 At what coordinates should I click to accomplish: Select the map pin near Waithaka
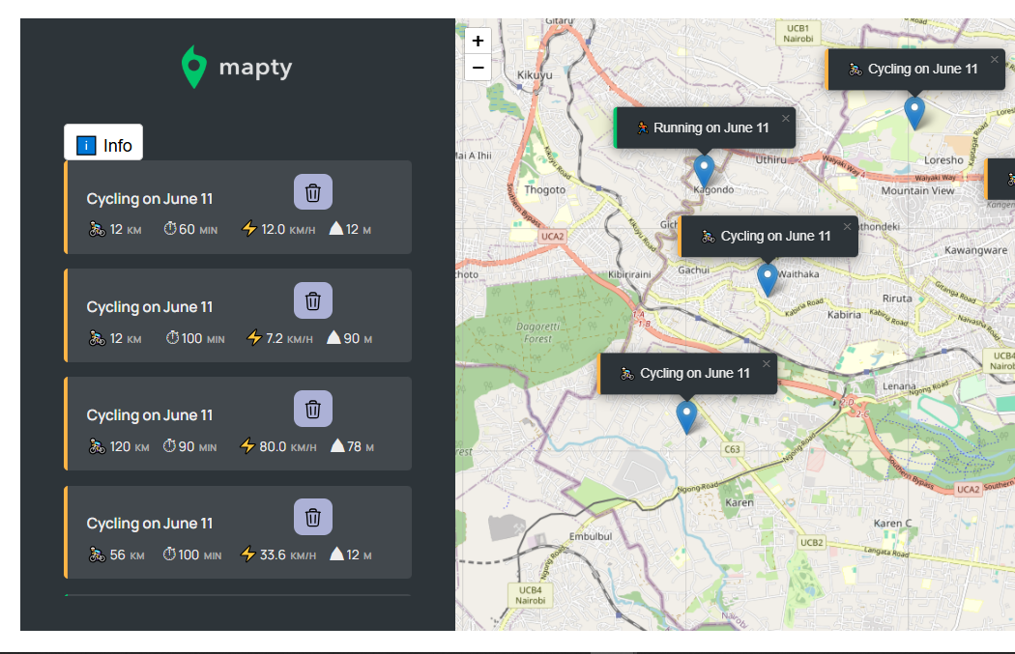[x=767, y=279]
